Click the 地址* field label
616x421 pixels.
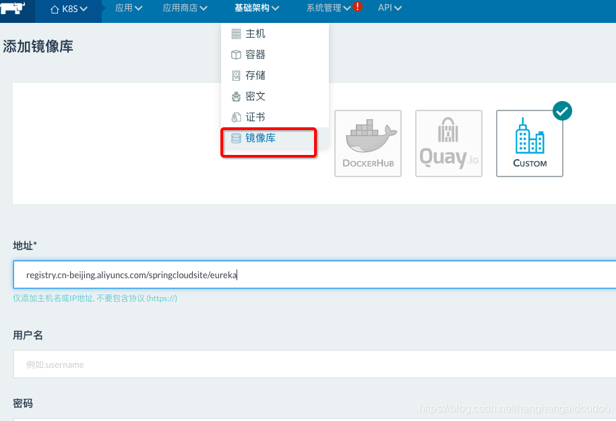pyautogui.click(x=25, y=245)
